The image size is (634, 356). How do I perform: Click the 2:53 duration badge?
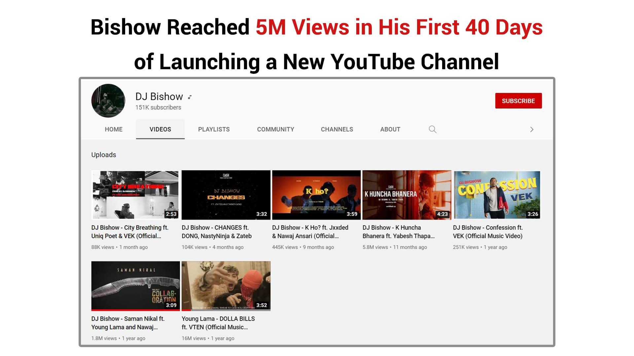(x=171, y=214)
